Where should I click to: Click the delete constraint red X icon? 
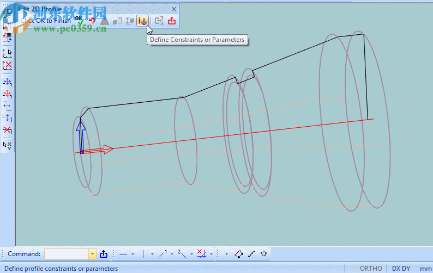tap(7, 129)
